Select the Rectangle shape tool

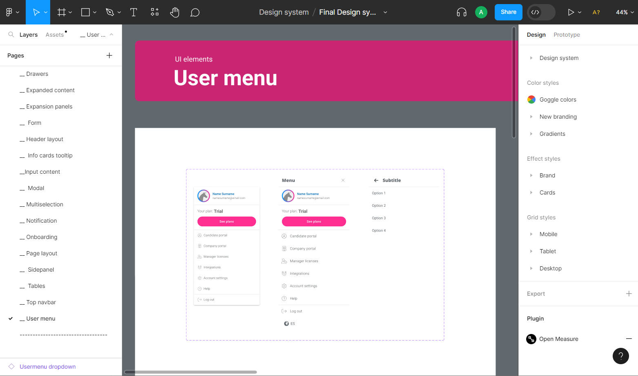(85, 12)
